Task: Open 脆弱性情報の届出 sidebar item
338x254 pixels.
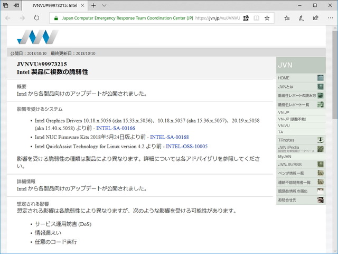Action: tap(301, 191)
